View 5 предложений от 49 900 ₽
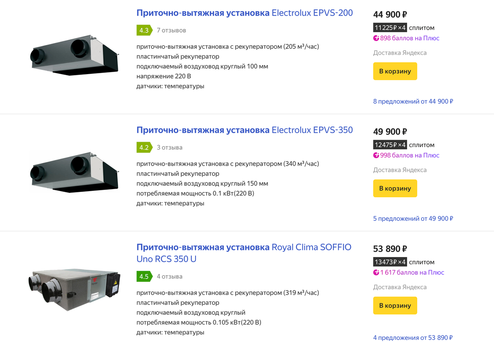This screenshot has height=351, width=494. (x=413, y=218)
